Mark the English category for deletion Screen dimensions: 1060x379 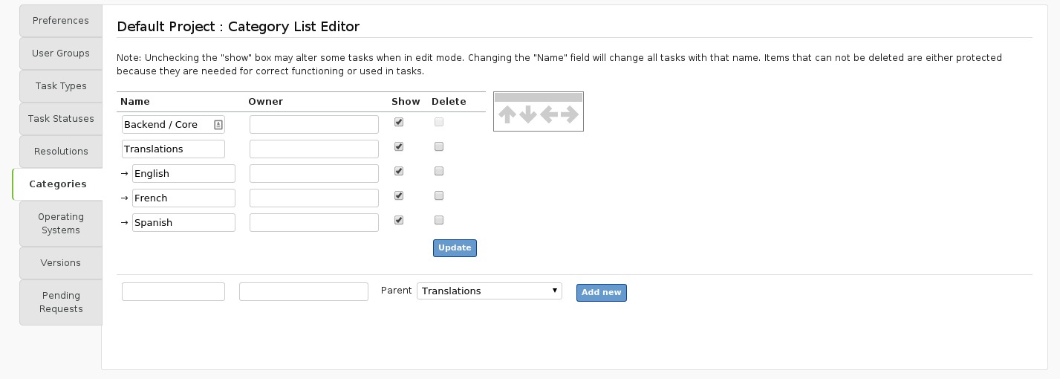pos(439,171)
